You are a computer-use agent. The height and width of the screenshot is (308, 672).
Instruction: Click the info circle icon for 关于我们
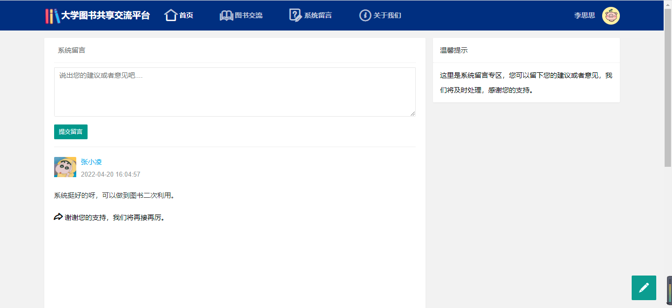365,15
